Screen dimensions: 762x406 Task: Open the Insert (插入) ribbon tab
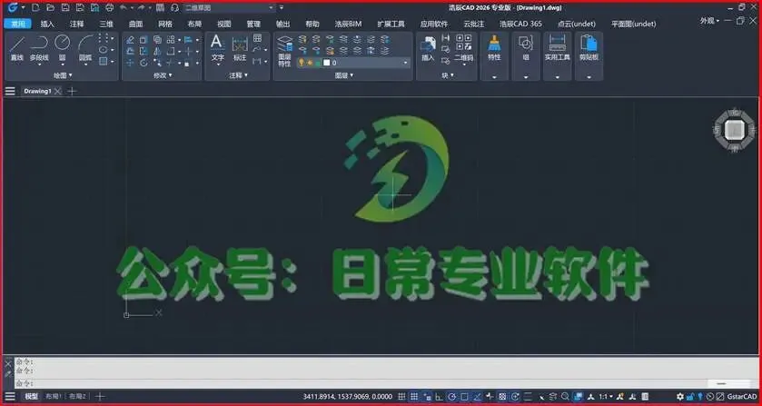click(x=47, y=24)
